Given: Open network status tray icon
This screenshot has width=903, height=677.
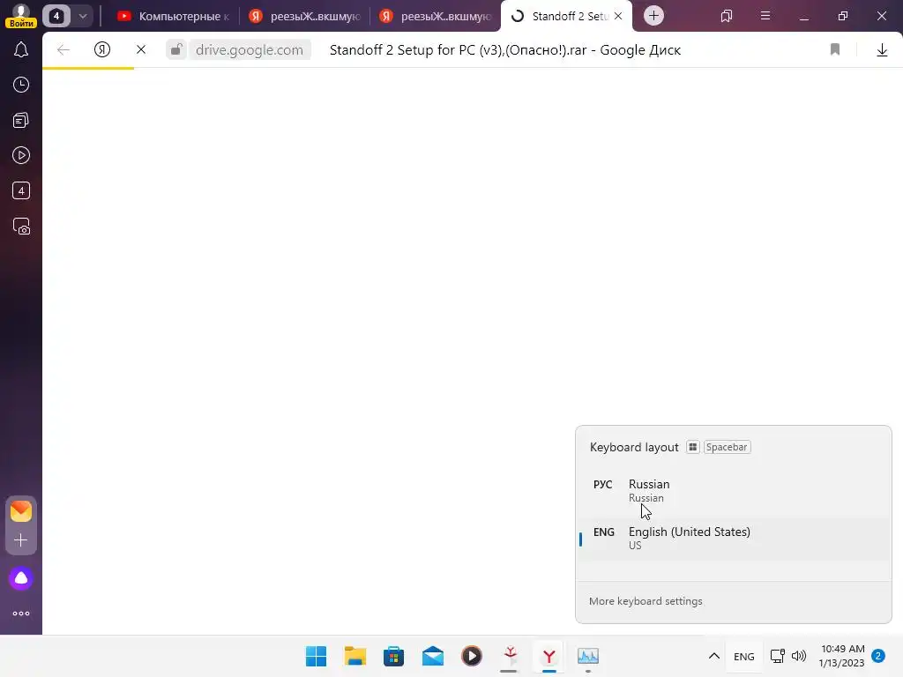Looking at the screenshot, I should coord(778,656).
